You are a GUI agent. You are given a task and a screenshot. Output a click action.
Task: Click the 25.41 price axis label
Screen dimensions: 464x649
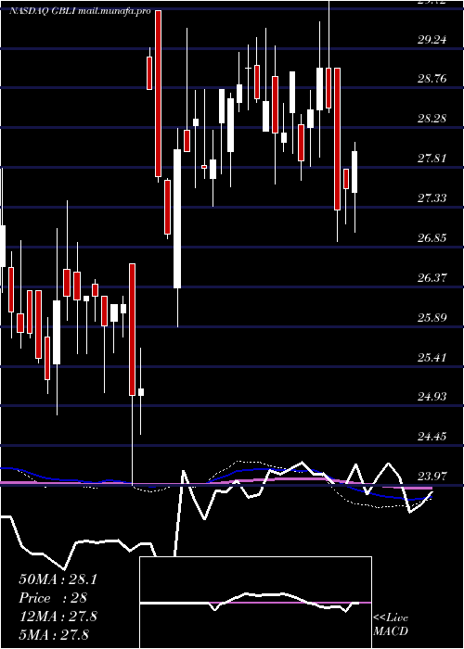(x=432, y=357)
